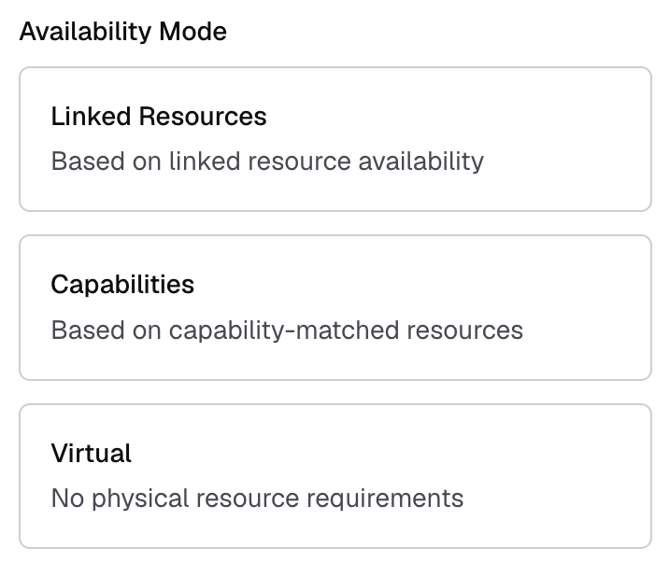
Task: Click the 'Capabilities' title text
Action: pos(122,285)
